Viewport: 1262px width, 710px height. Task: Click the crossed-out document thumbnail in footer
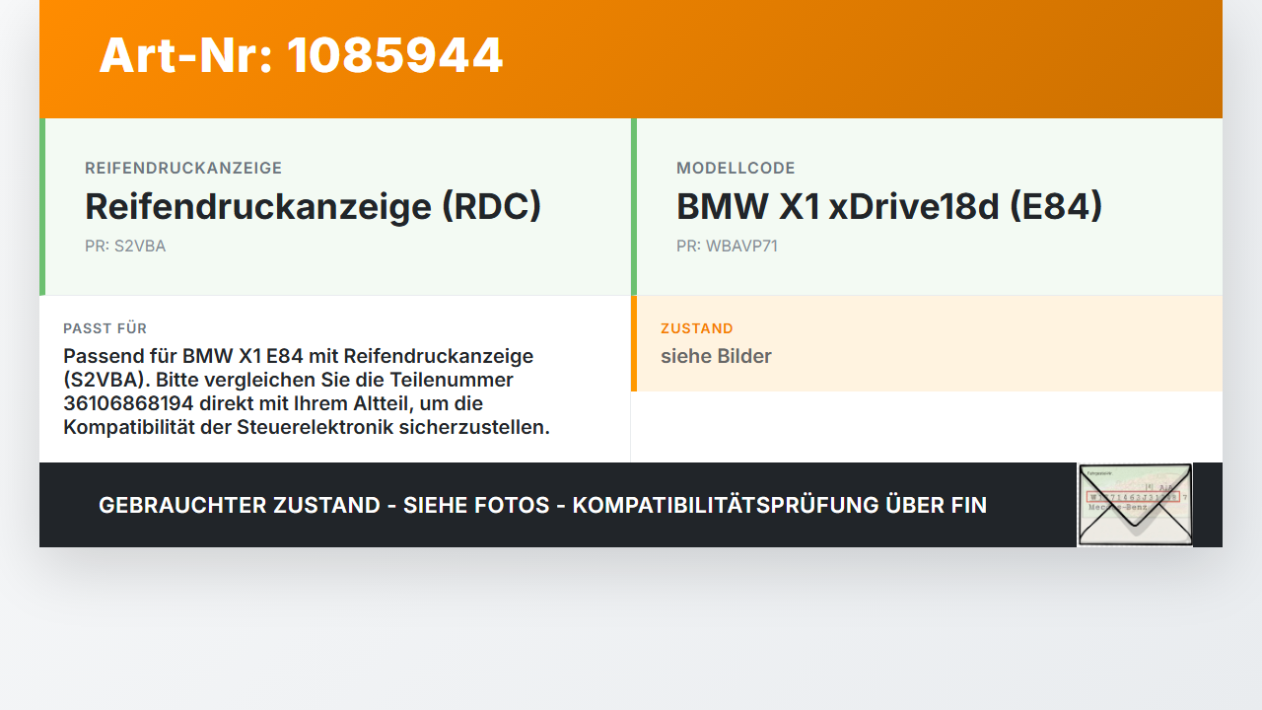click(1135, 505)
